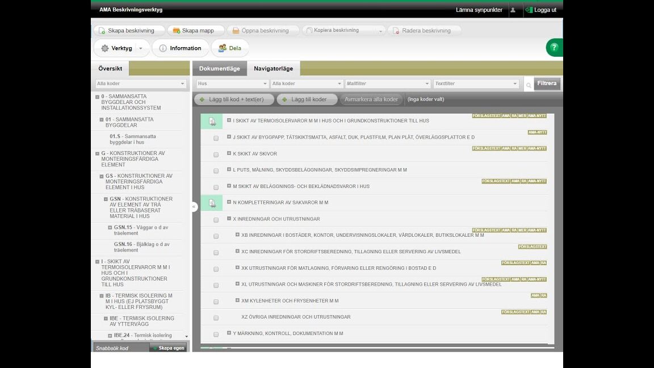The image size is (654, 368).
Task: Select the Översikt tab
Action: point(110,68)
